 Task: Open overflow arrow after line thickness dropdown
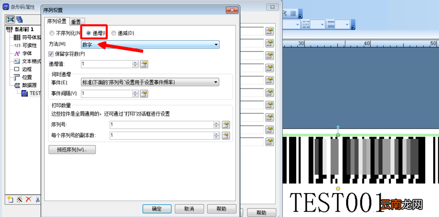(x=353, y=27)
